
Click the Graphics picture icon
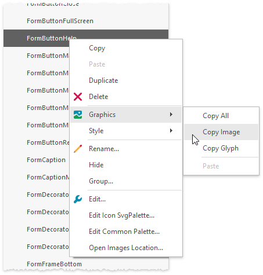click(x=78, y=115)
